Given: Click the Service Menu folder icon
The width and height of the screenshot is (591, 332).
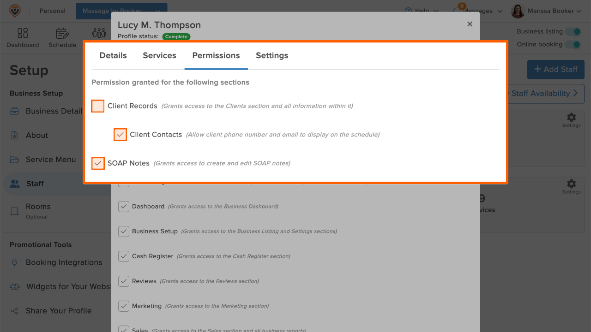Looking at the screenshot, I should pos(15,160).
